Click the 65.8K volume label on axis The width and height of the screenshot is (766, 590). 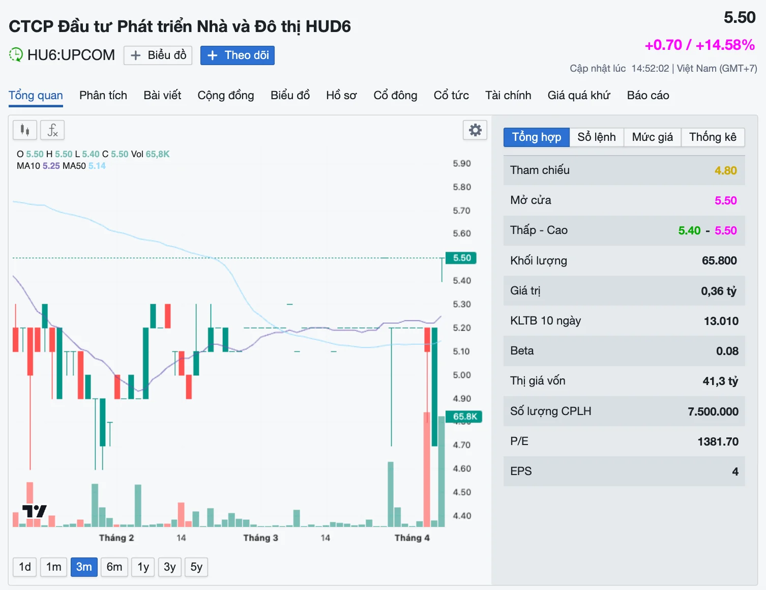464,417
